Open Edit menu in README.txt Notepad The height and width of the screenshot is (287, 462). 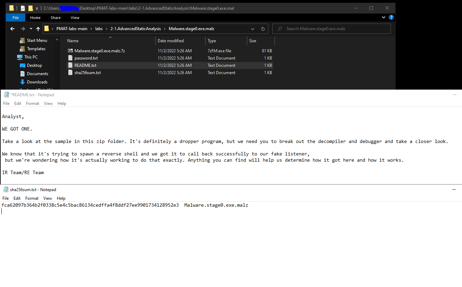coord(18,104)
